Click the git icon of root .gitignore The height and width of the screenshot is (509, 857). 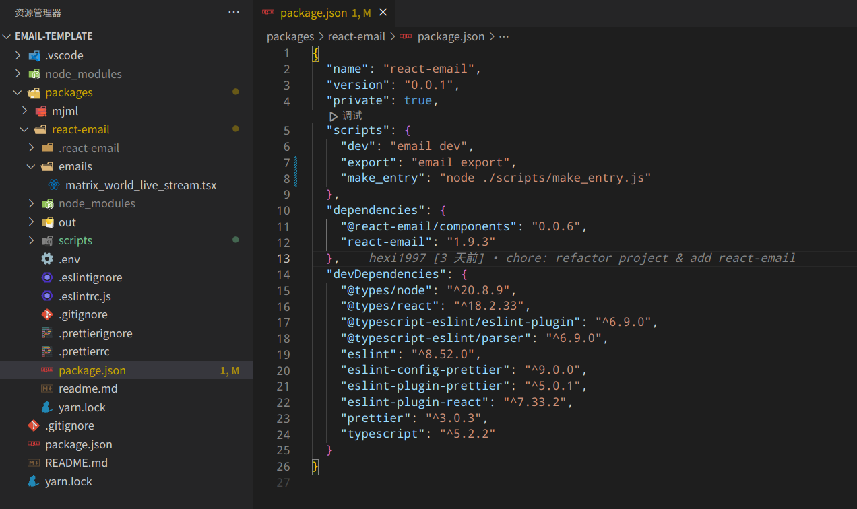coord(34,426)
